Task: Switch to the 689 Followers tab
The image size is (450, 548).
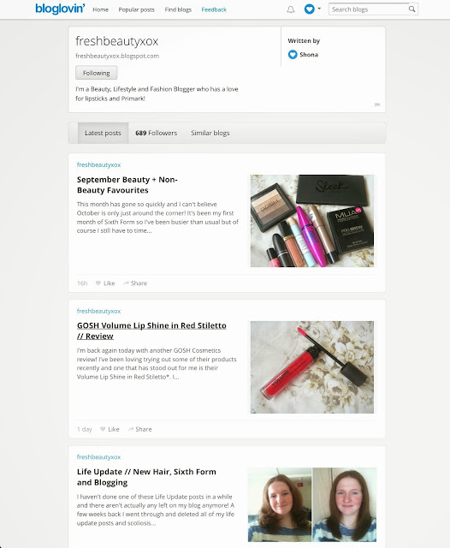Action: [156, 133]
